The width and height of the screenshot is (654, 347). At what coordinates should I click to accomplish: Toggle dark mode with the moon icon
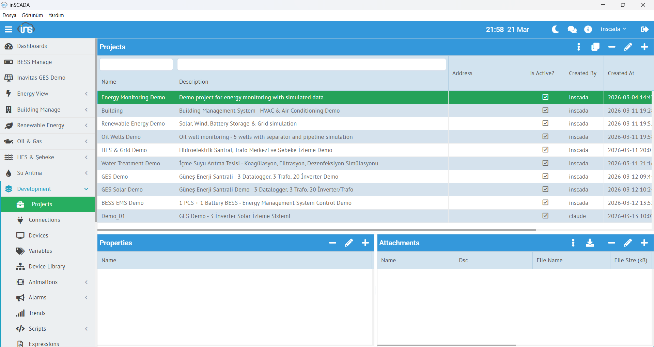tap(555, 30)
